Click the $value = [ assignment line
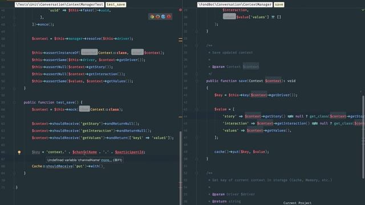This screenshot has width=365, height=205. [x=224, y=109]
